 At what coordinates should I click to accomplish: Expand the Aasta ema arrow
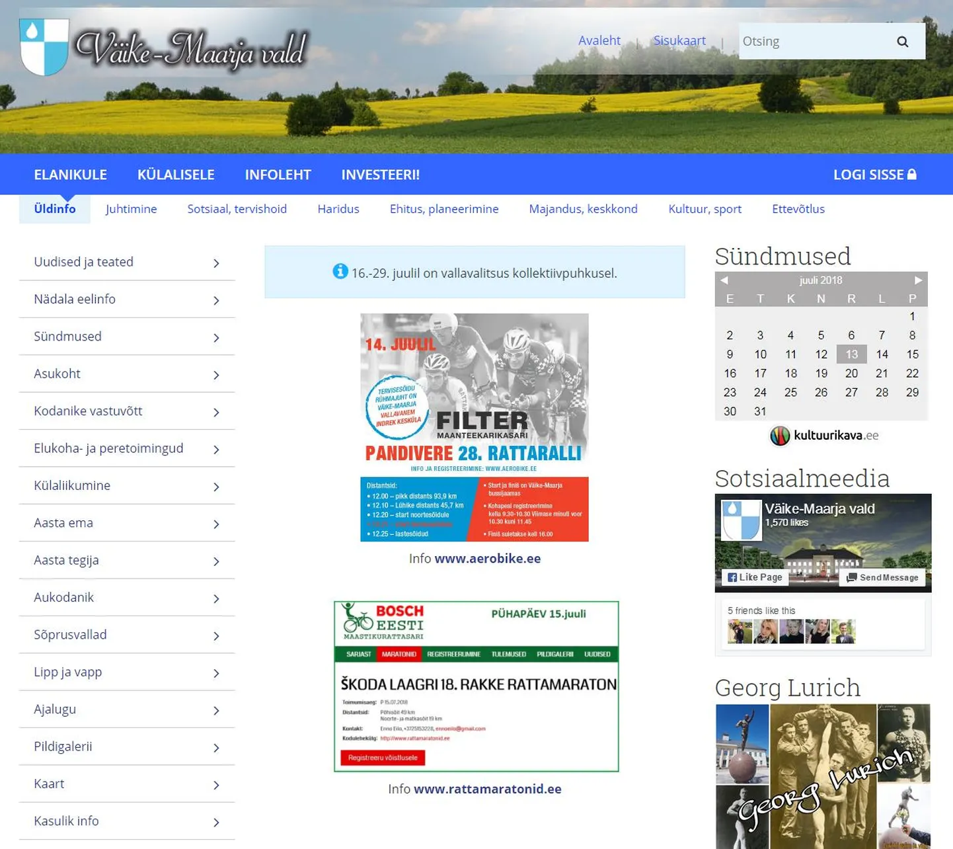pyautogui.click(x=216, y=524)
